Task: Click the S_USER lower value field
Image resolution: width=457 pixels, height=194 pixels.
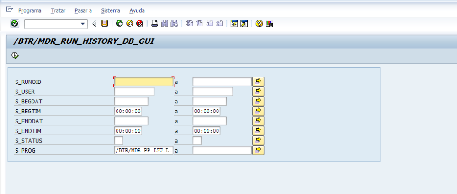Action: click(x=134, y=92)
